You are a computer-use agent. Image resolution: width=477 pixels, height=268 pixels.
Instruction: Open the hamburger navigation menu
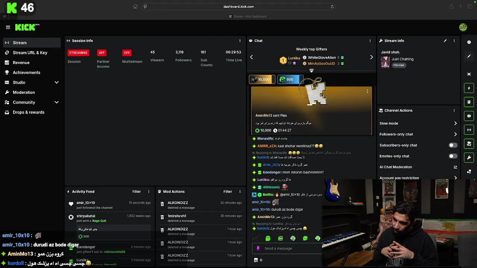(8, 27)
